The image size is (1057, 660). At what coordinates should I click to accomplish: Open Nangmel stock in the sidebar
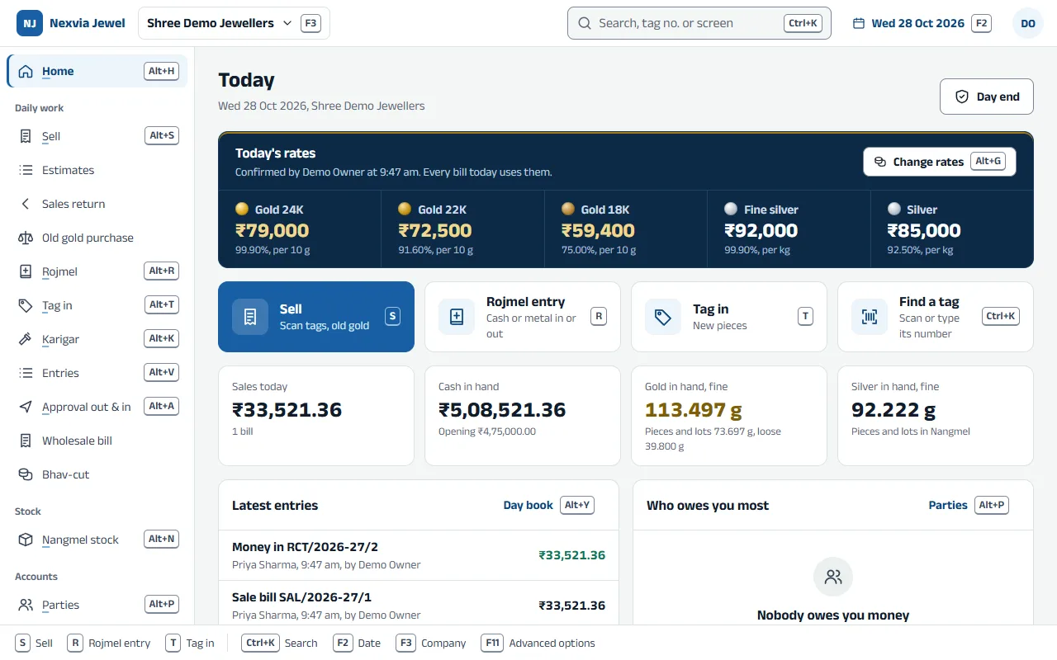pos(97,540)
